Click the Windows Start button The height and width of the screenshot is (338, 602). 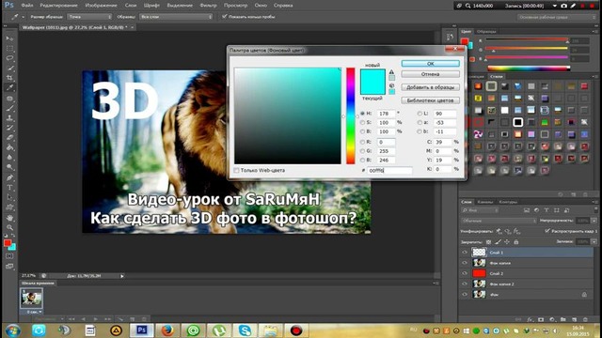(x=12, y=330)
